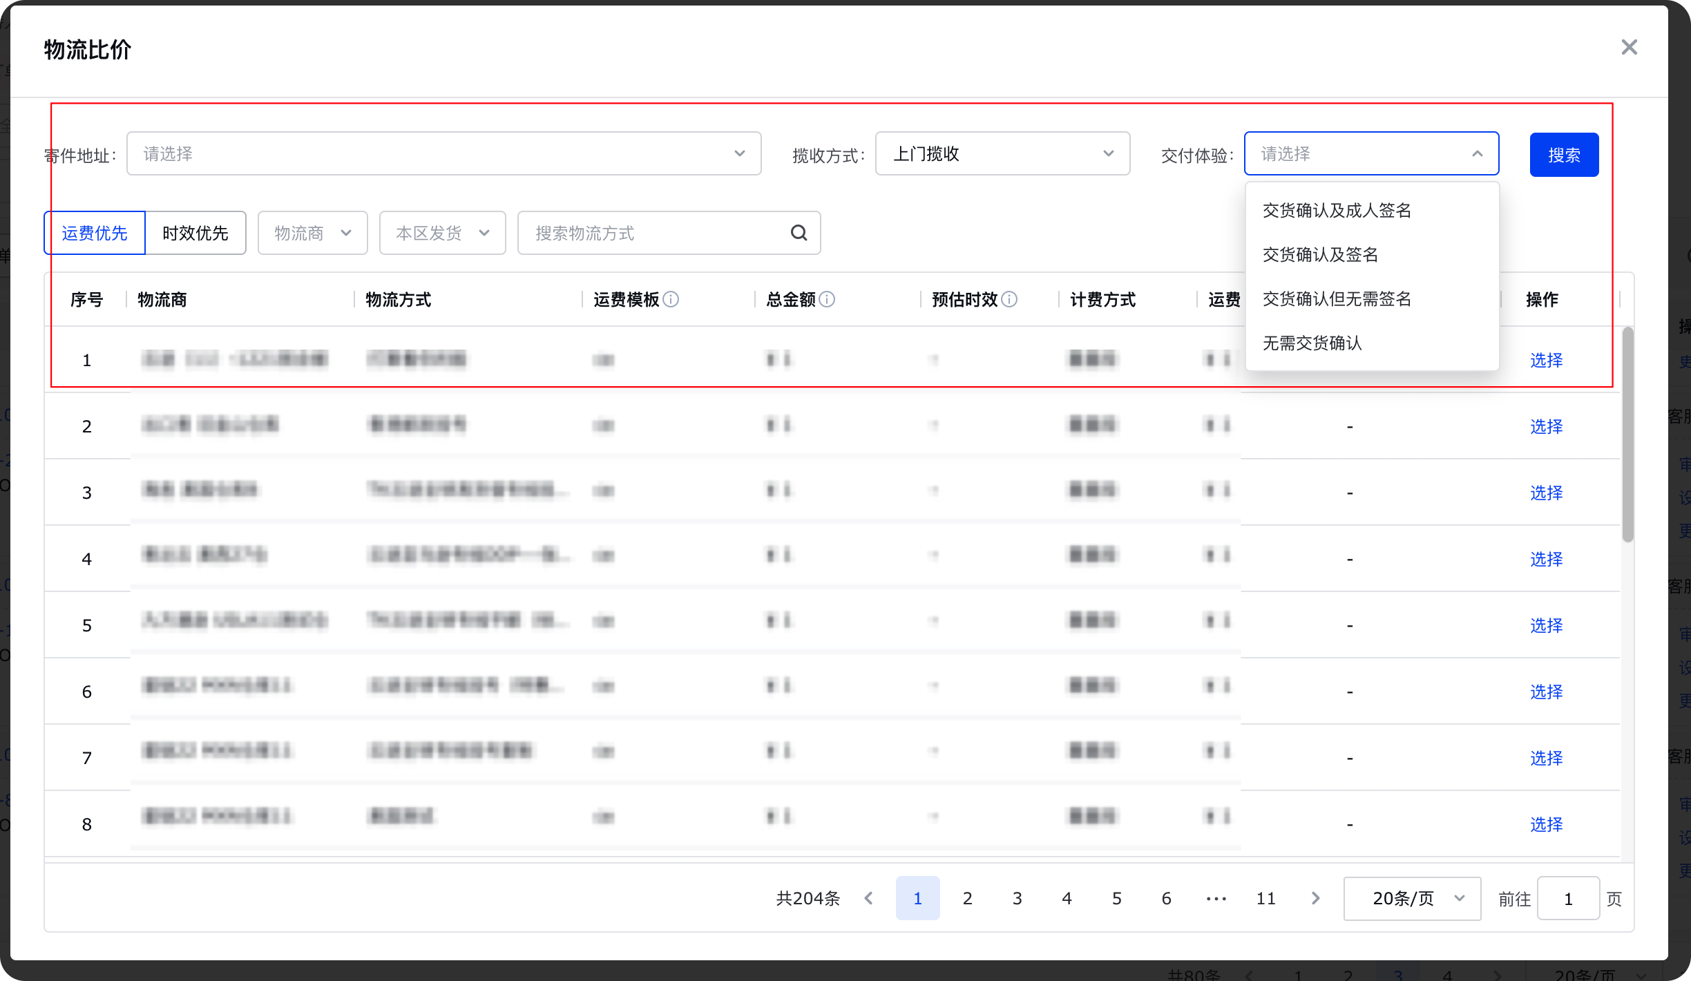Choose 交货确认及成人签名 option
Image resolution: width=1691 pixels, height=981 pixels.
1337,210
